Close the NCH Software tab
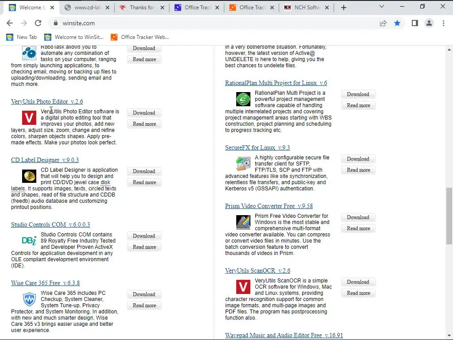 tap(327, 8)
